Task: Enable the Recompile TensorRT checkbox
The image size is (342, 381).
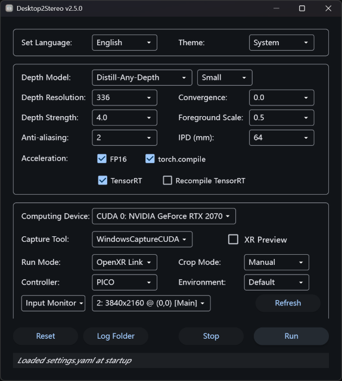Action: click(167, 180)
